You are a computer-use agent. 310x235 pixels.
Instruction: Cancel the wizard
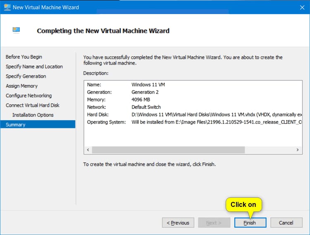tap(286, 223)
